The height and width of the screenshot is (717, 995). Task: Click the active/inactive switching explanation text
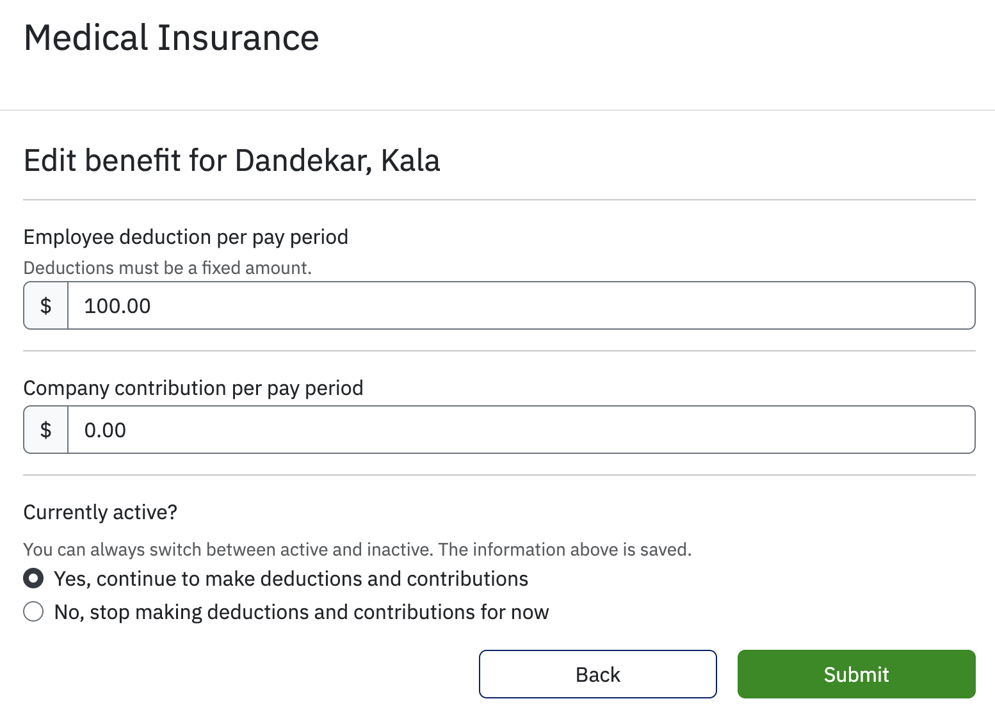click(x=357, y=549)
